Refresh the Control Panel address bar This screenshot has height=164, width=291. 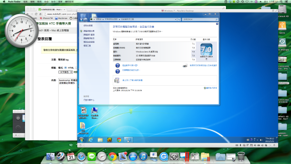(179, 19)
